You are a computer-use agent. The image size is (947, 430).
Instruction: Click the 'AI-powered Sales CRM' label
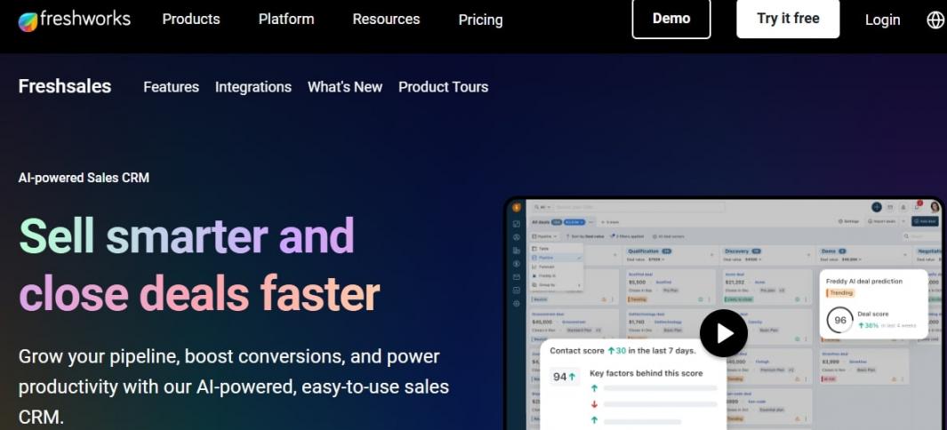[x=84, y=178]
